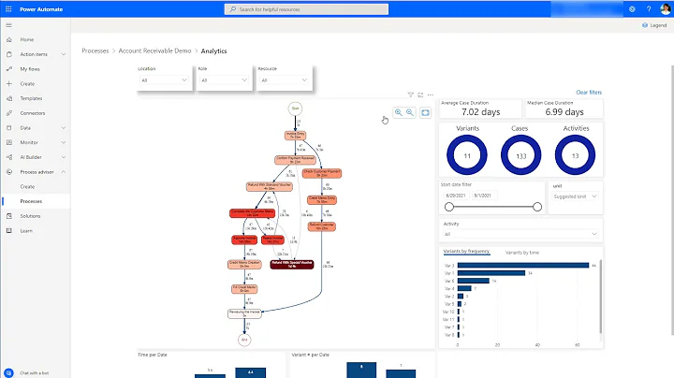Screen dimensions: 674x378
Task: Open the user profile avatar
Action: pos(666,9)
